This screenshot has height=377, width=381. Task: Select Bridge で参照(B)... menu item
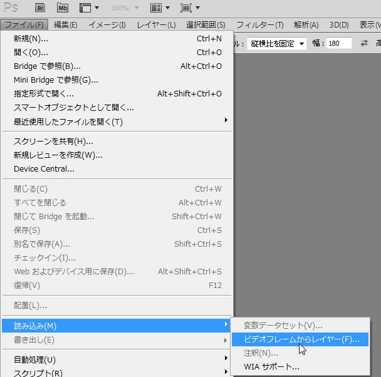[118, 66]
